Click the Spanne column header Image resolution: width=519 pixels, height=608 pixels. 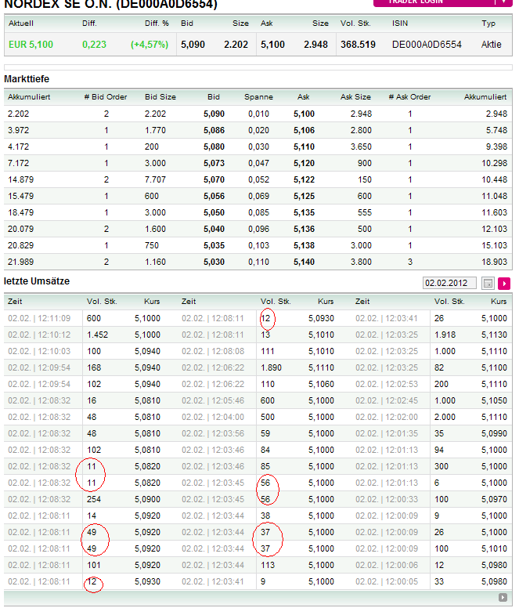tap(259, 97)
